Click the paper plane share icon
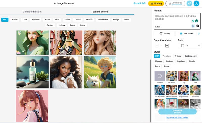 [x=189, y=4]
